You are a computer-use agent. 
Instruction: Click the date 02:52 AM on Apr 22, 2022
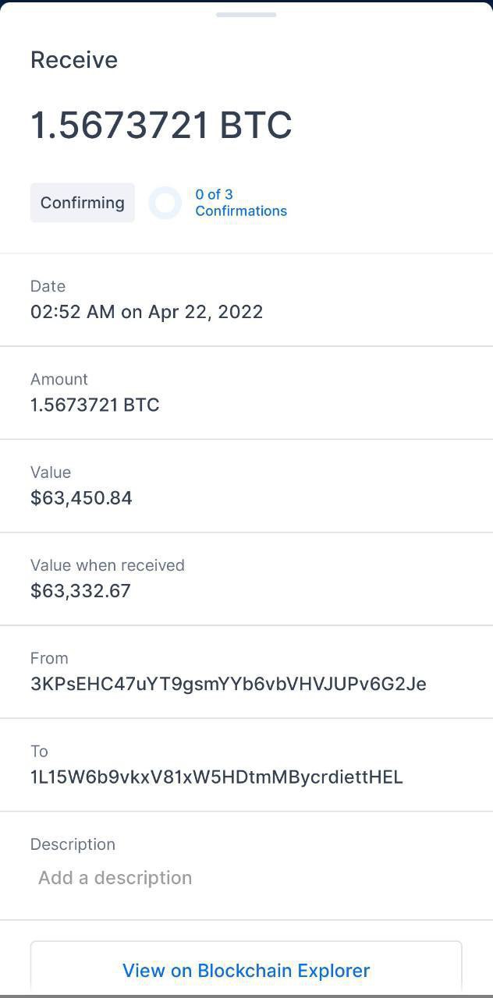147,312
